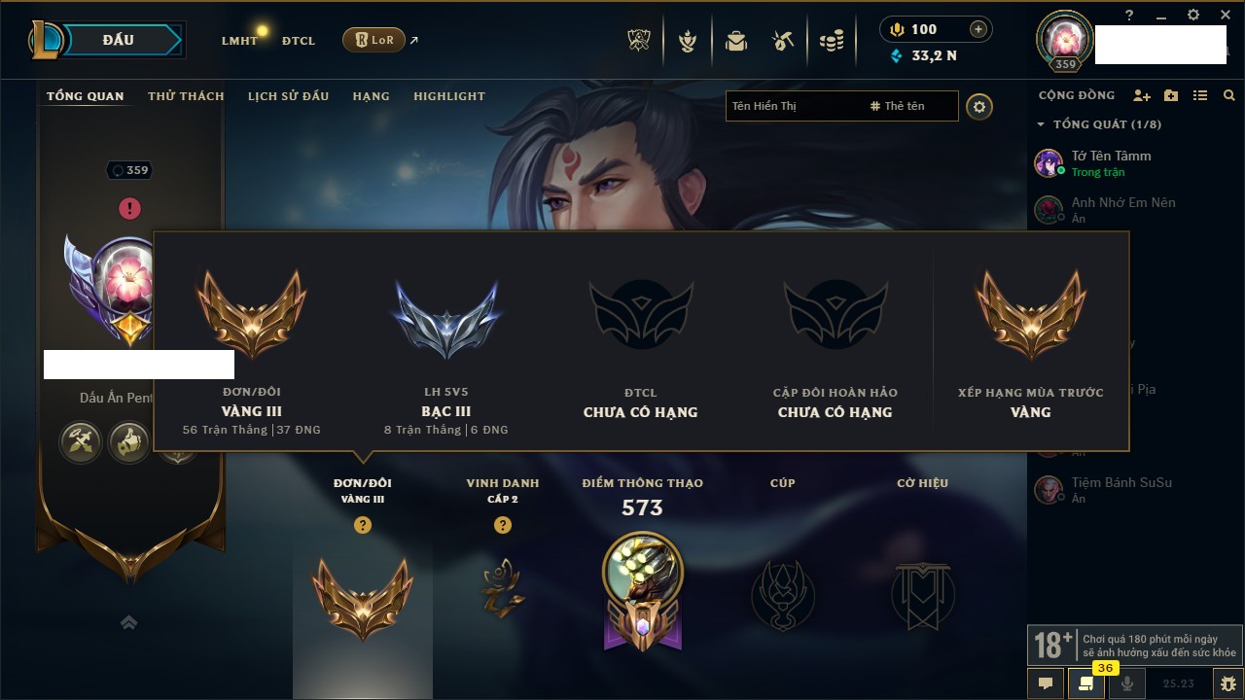Viewport: 1245px width, 700px height.
Task: Expand the banner with double chevron arrow
Action: pos(128,623)
